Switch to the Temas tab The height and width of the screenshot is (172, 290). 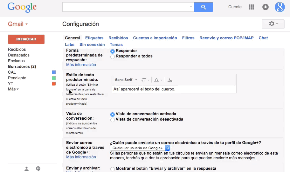(116, 44)
